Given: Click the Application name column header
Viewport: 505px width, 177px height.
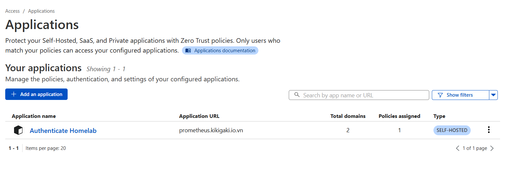Looking at the screenshot, I should pos(34,116).
